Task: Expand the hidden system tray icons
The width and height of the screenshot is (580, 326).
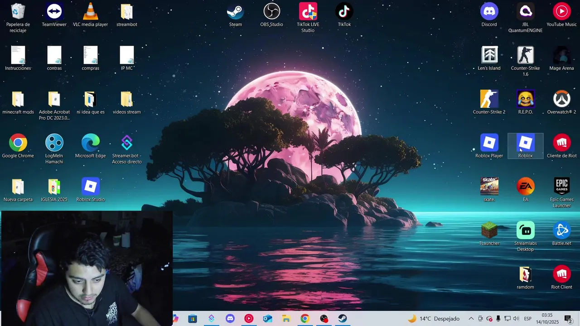Action: pyautogui.click(x=471, y=319)
